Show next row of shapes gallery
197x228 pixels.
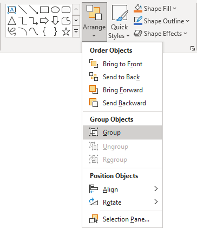point(76,21)
